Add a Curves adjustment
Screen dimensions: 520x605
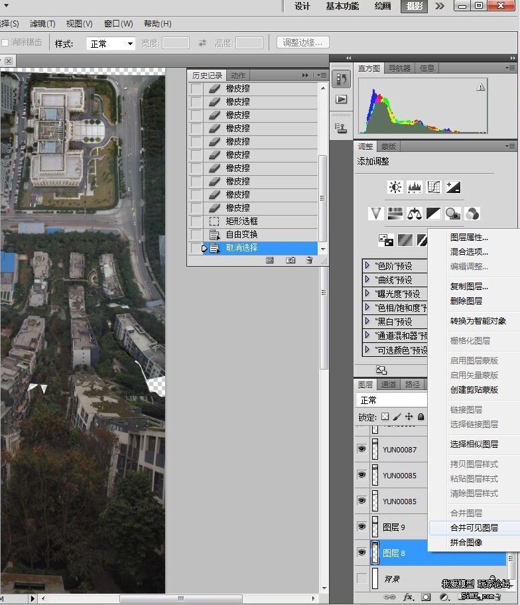click(x=434, y=187)
